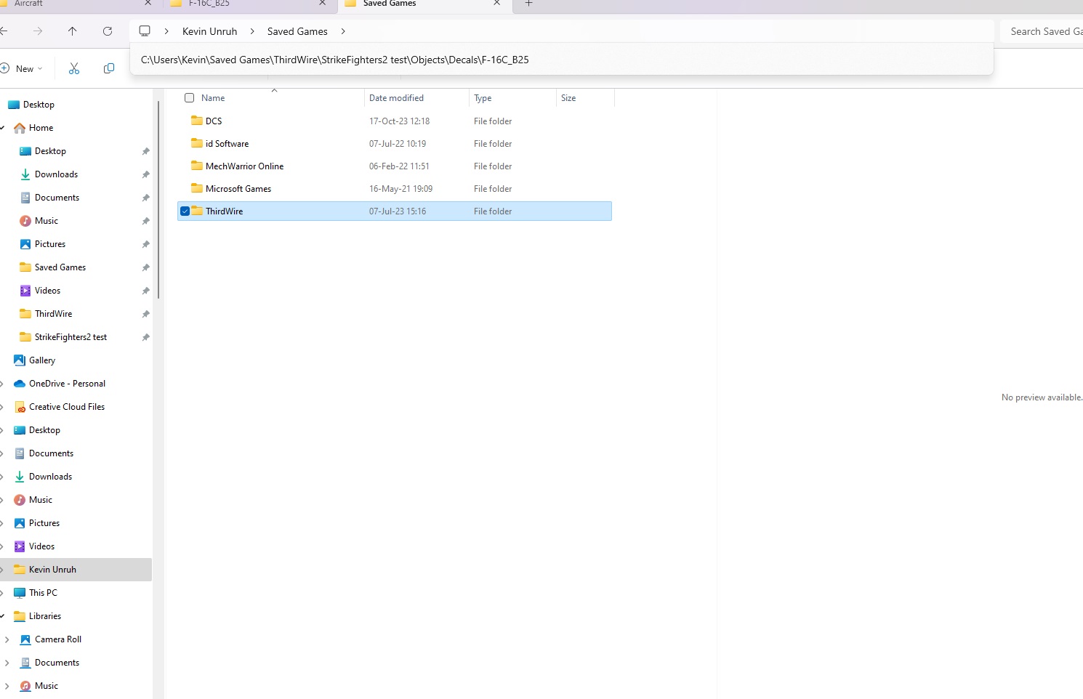Image resolution: width=1083 pixels, height=699 pixels.
Task: Open pinned Music under Home
Action: coord(46,221)
